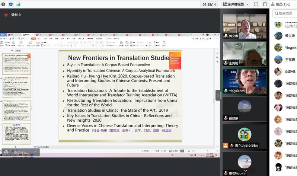
Task: Select second slide thumbnail in WPS panel
Action: (x=16, y=87)
